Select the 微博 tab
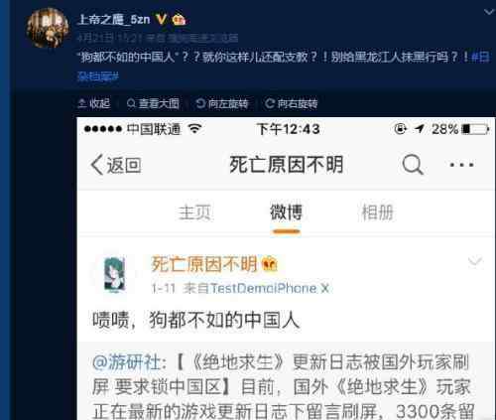The height and width of the screenshot is (420, 496). (286, 212)
